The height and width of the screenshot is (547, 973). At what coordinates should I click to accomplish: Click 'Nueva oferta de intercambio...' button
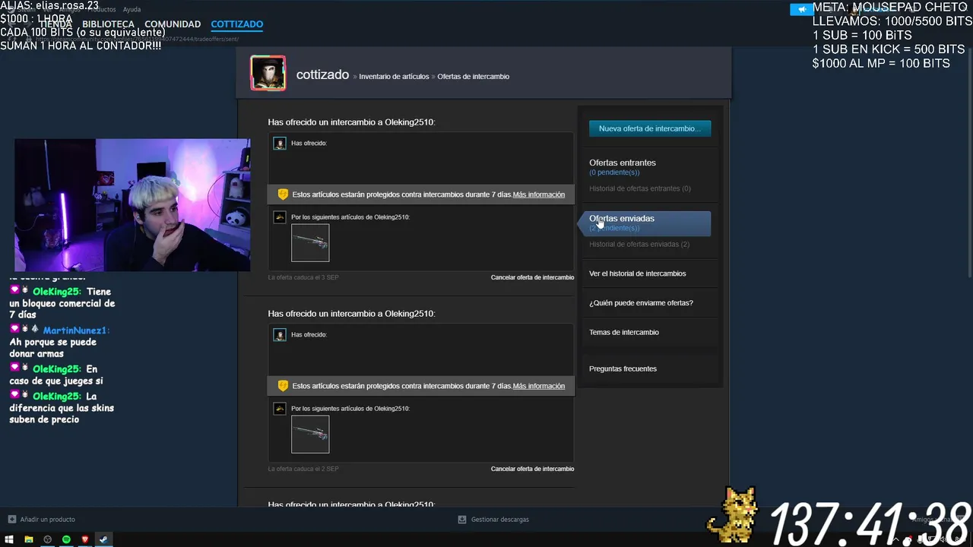point(650,128)
